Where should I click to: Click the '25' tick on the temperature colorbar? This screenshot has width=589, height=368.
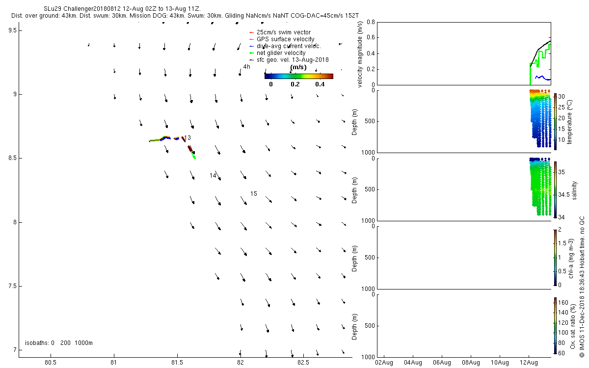(562, 107)
